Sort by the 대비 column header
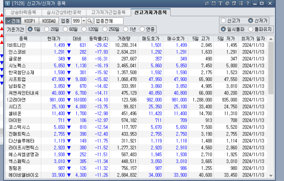 pos(77,39)
